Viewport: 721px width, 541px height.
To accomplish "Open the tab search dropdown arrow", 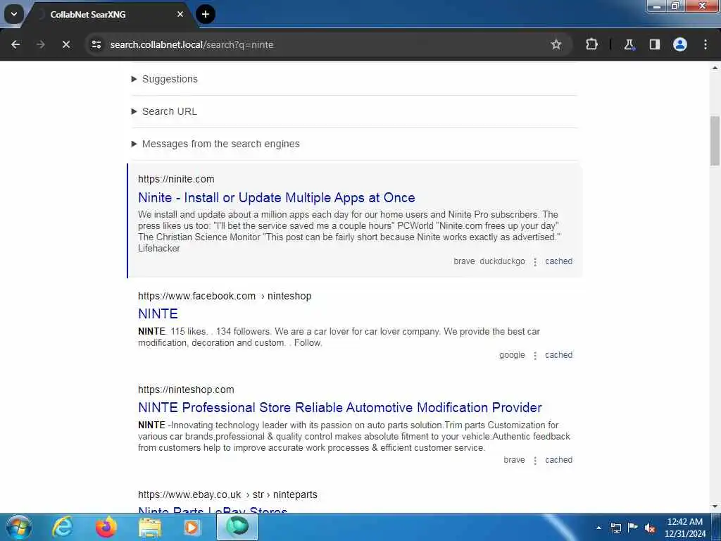I will pos(14,14).
